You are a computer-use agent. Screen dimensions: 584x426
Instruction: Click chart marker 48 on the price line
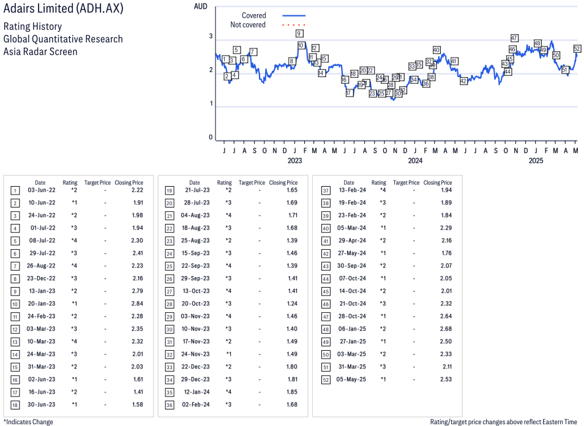(x=537, y=43)
